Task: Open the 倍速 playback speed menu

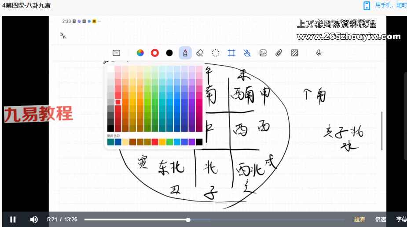Action: (x=381, y=220)
